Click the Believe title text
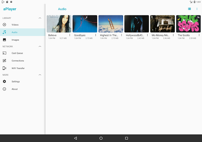This screenshot has width=202, height=142. pyautogui.click(x=52, y=35)
